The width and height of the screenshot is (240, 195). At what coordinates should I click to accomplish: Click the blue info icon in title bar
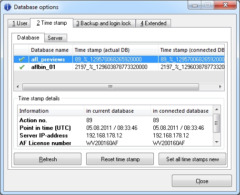click(x=8, y=7)
